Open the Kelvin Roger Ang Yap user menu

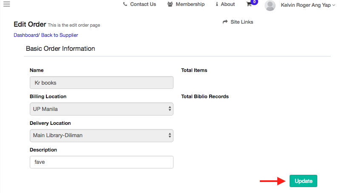pyautogui.click(x=308, y=5)
